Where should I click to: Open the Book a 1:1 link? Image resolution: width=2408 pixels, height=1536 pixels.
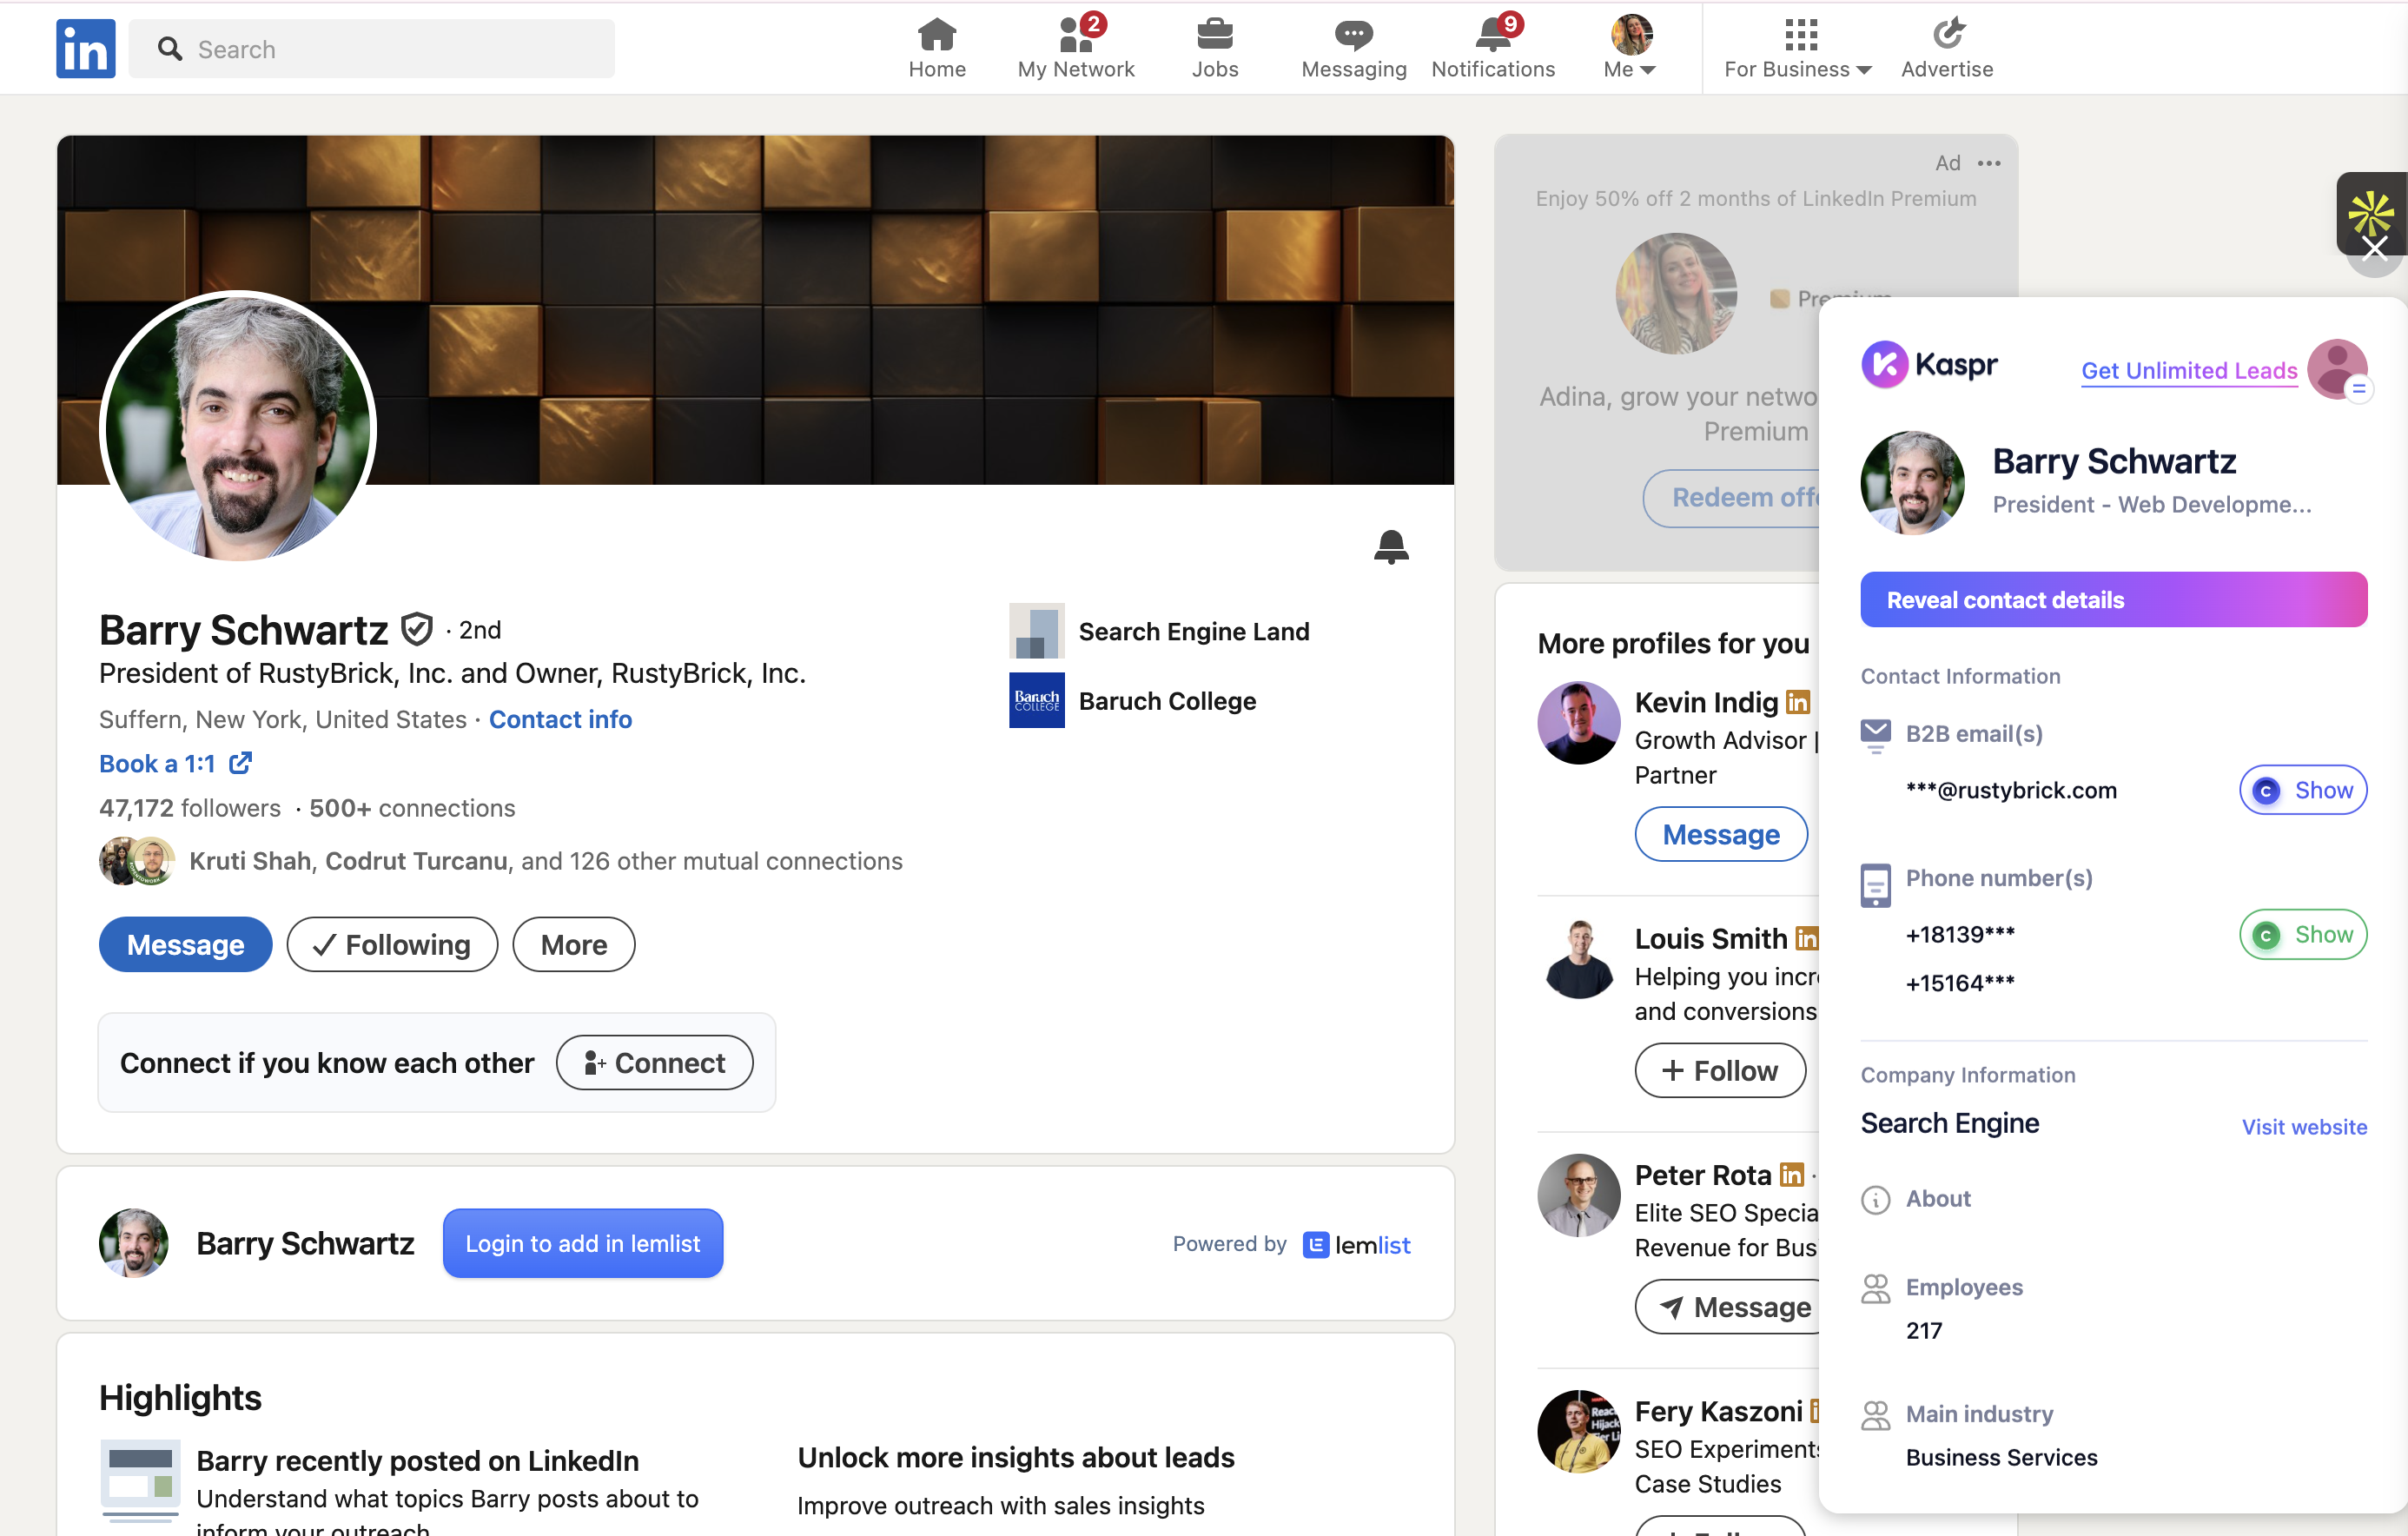176,763
